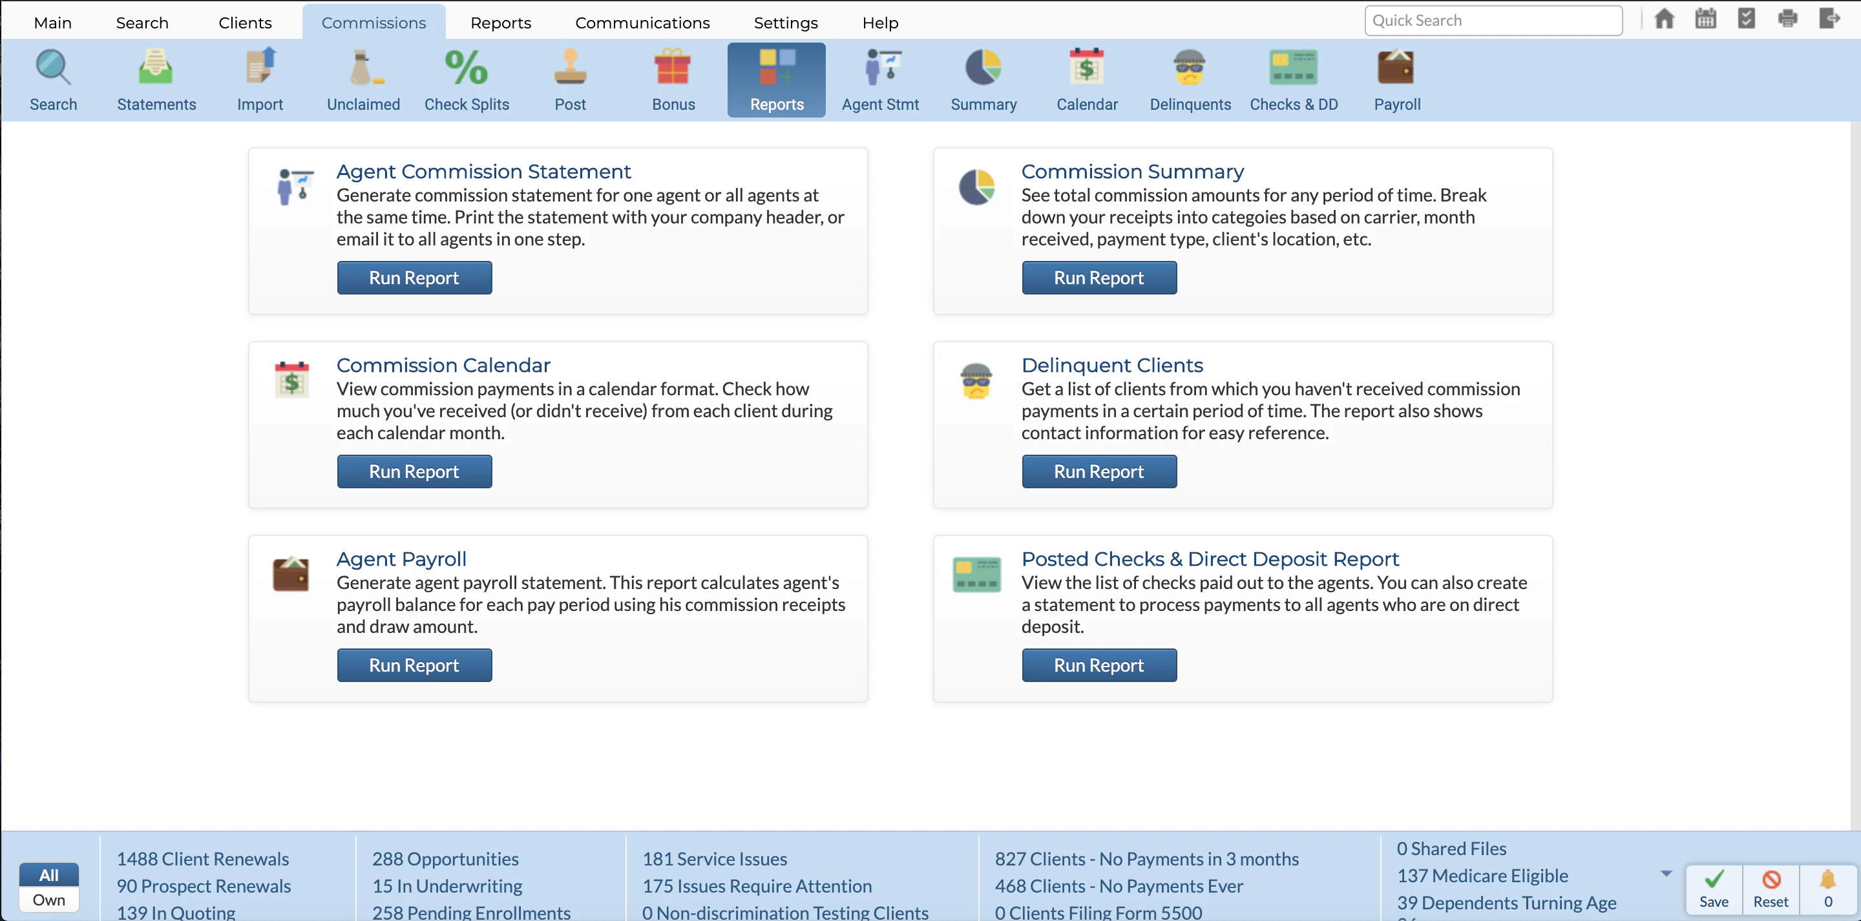Open the Delinquents section

coord(1189,79)
